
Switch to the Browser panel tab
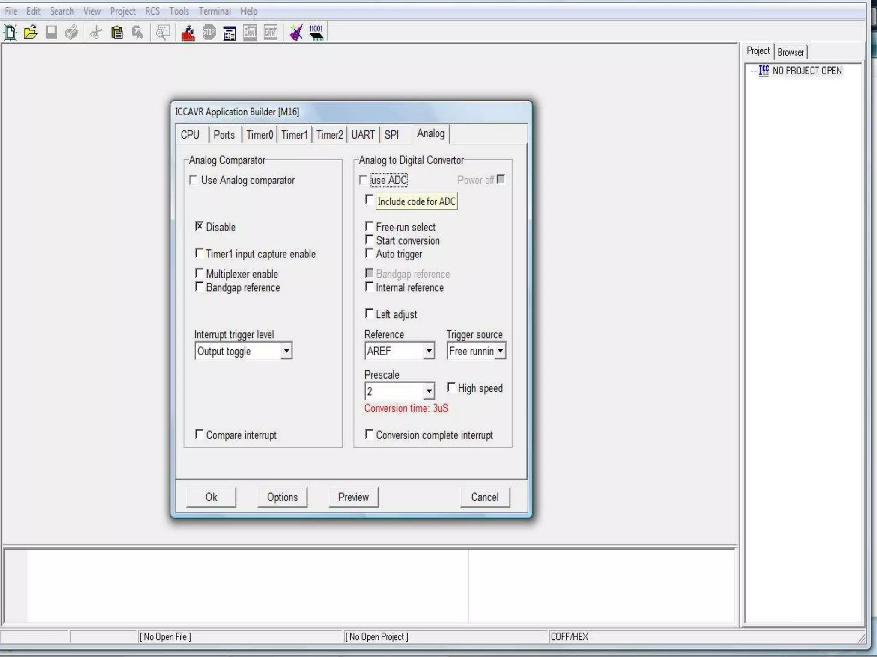point(790,52)
